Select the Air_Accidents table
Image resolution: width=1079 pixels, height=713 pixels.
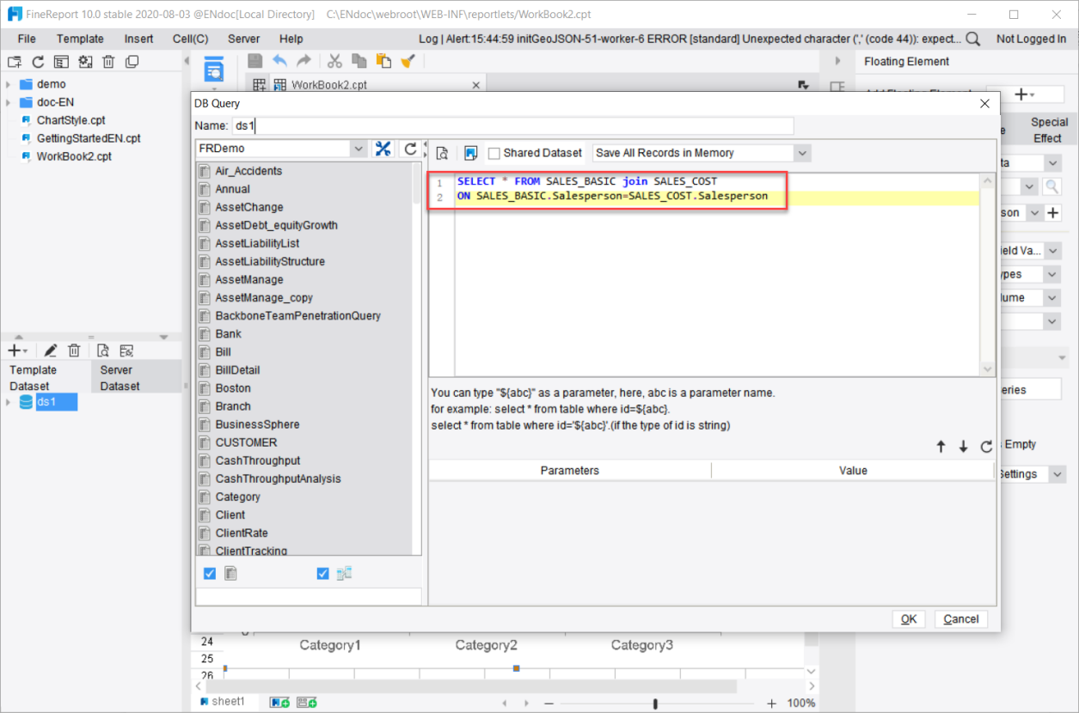coord(248,171)
